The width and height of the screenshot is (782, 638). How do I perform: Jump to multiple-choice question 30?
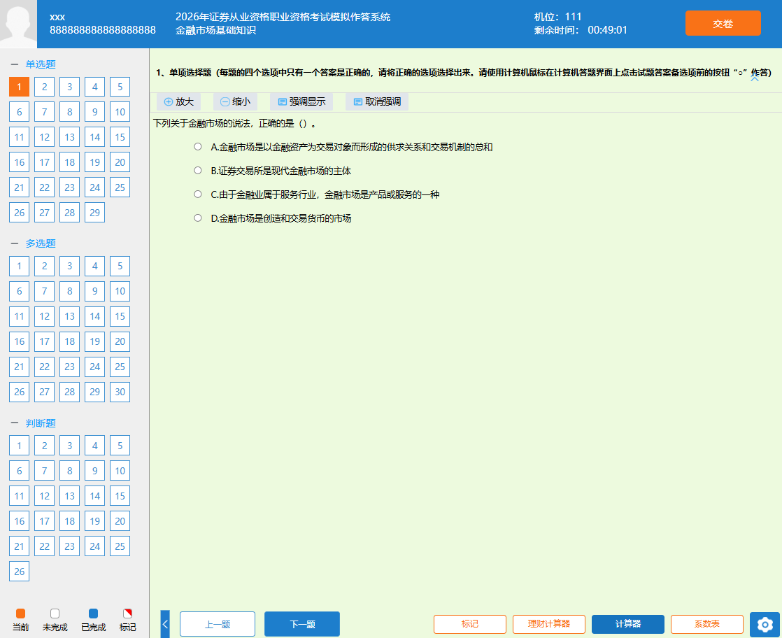click(120, 392)
